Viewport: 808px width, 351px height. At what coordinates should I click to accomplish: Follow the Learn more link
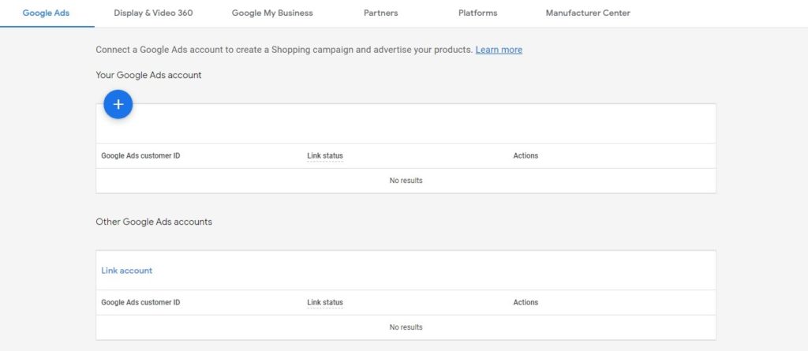(x=499, y=50)
